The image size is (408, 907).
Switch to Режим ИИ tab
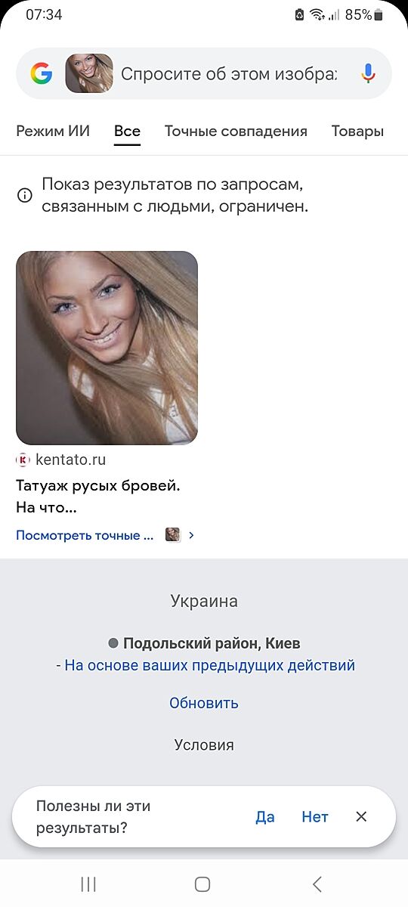click(53, 131)
